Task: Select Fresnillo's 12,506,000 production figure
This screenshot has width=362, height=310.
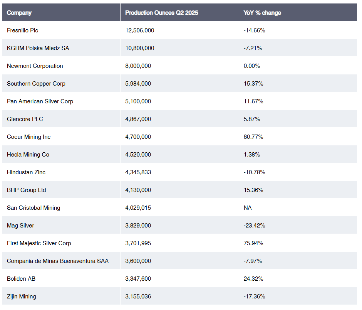Action: [140, 30]
